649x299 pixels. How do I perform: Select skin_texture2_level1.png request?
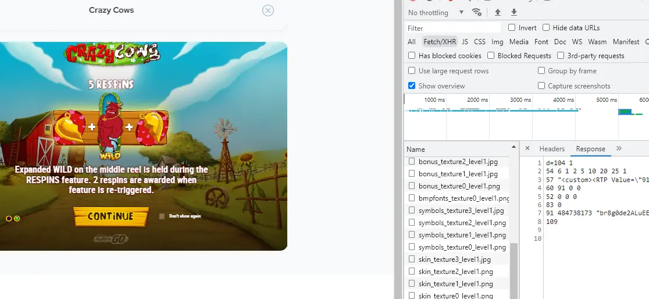point(457,272)
